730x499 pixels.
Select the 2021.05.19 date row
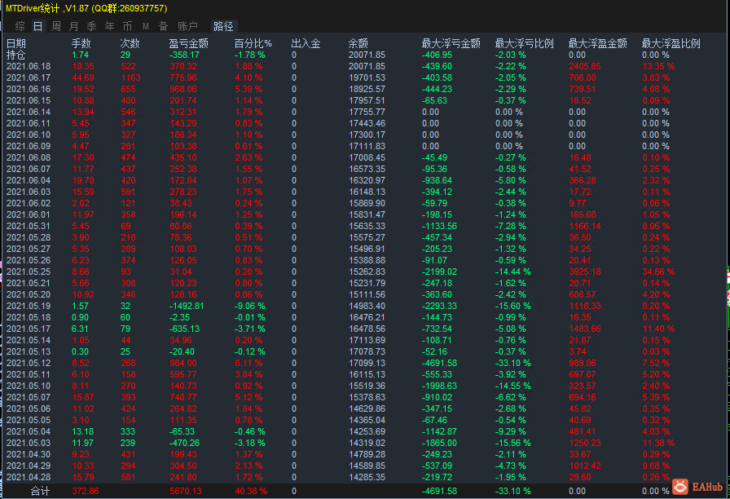pyautogui.click(x=29, y=306)
